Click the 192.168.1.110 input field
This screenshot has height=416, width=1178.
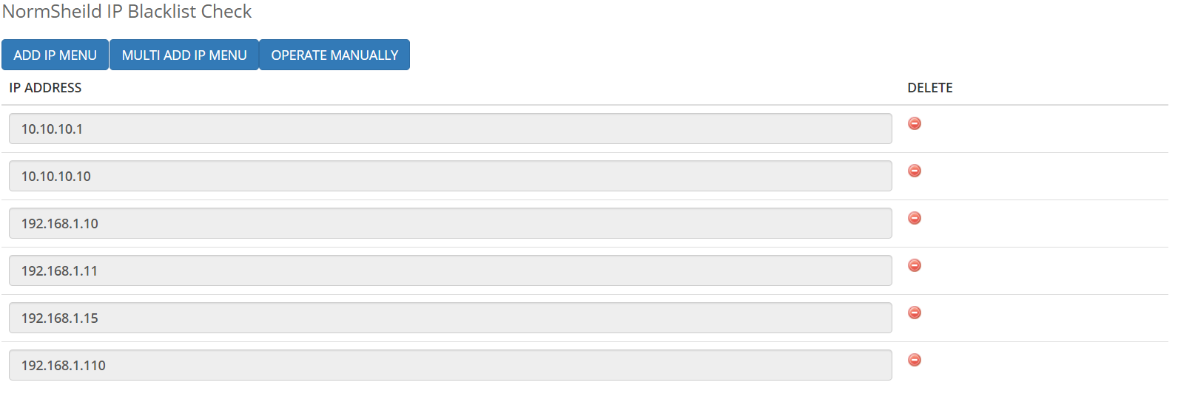450,365
